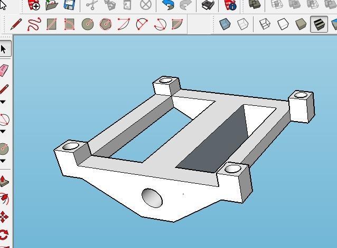Save the model with the floppy disk icon
Image resolution: width=337 pixels, height=248 pixels.
pyautogui.click(x=70, y=5)
